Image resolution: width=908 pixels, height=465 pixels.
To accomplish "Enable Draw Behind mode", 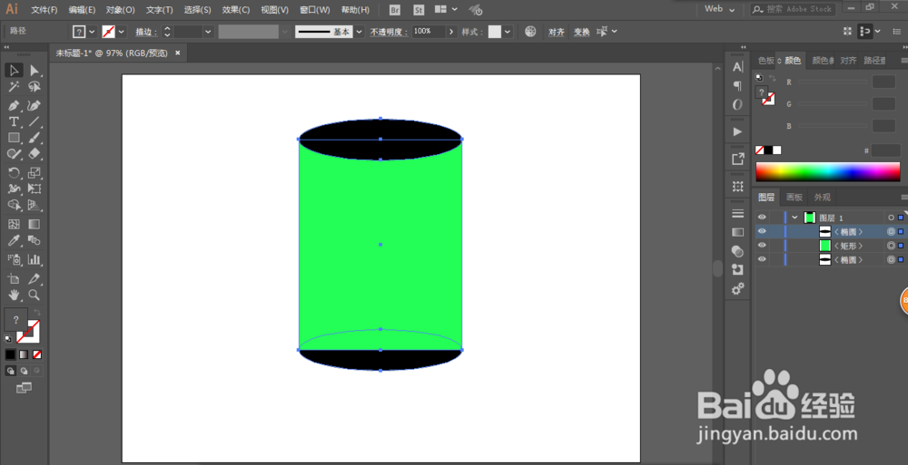I will (24, 371).
